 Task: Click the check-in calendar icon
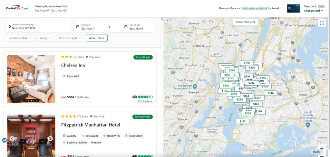pos(78,27)
